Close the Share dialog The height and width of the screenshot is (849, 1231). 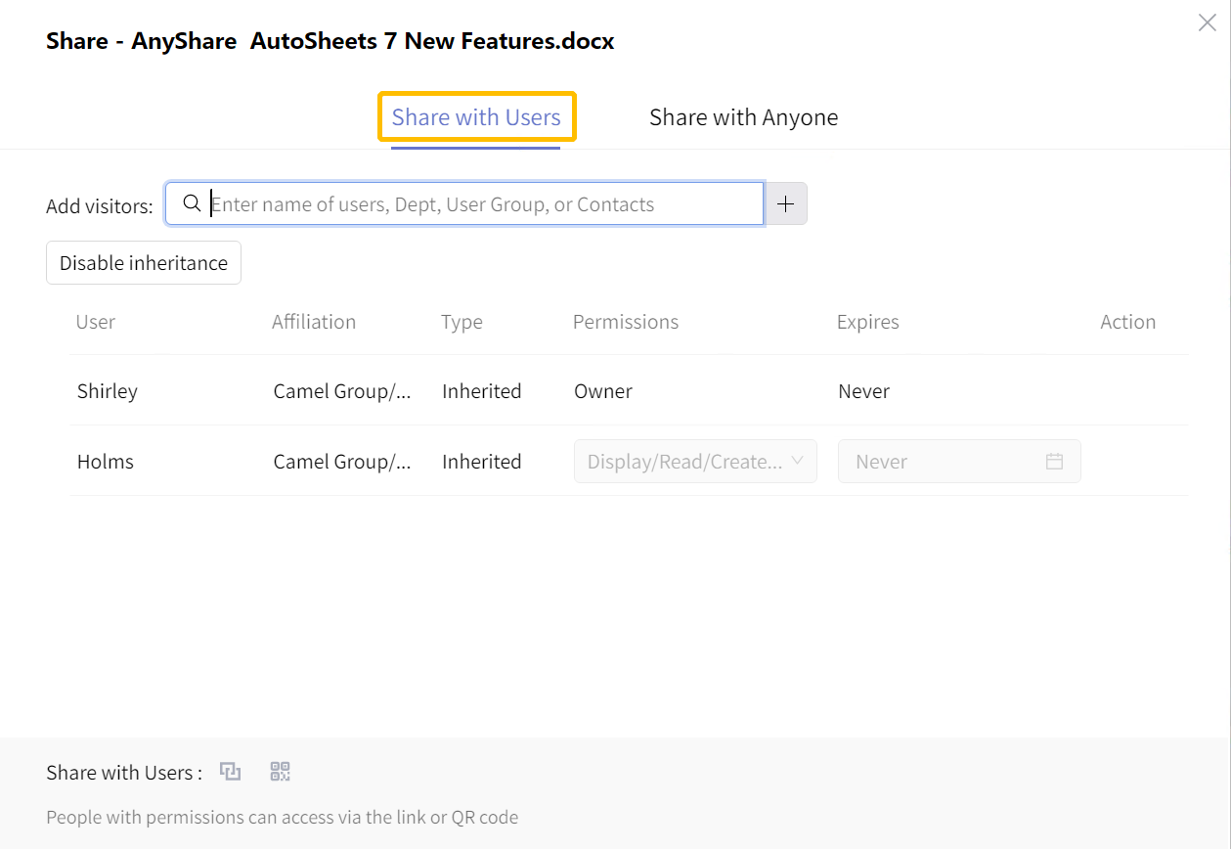click(x=1208, y=22)
